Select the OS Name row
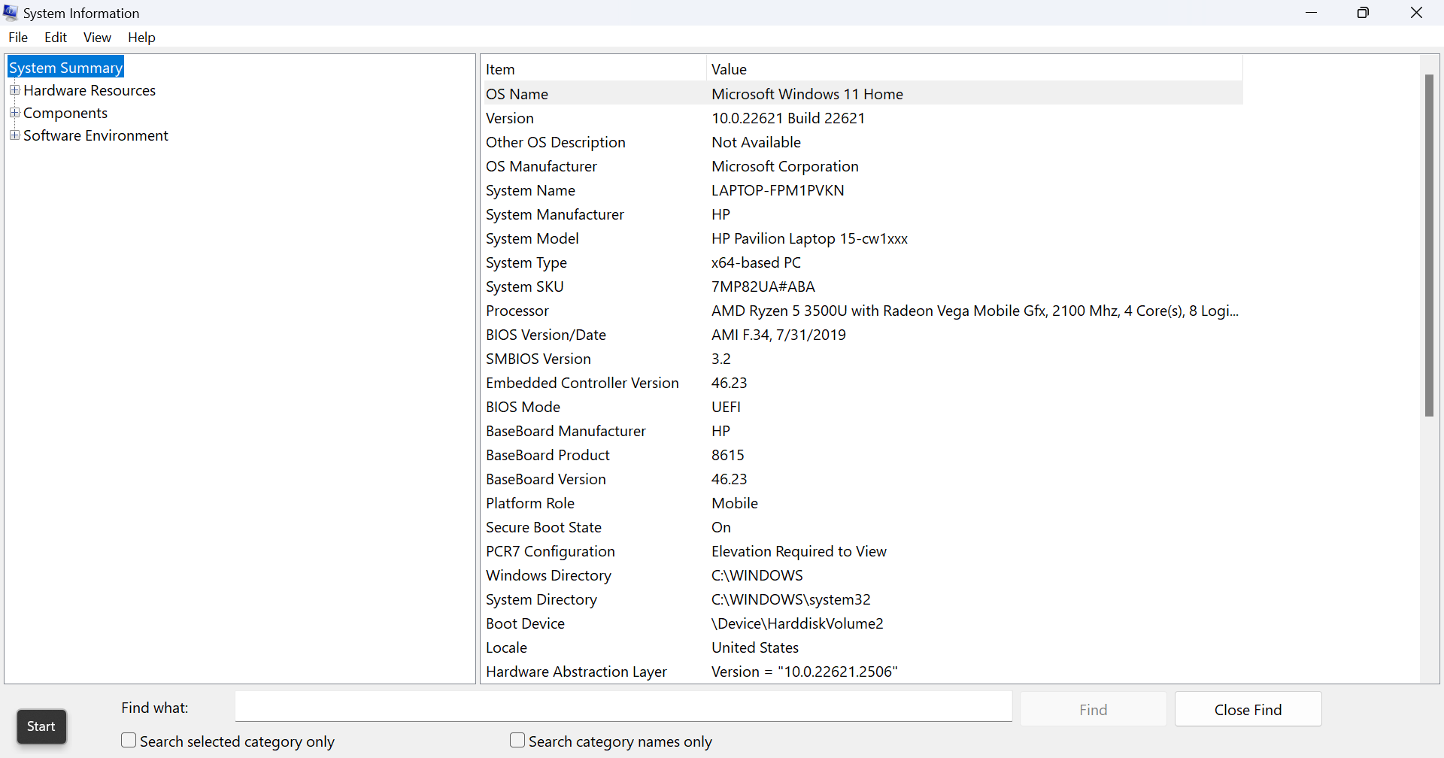This screenshot has width=1444, height=758. click(x=862, y=94)
